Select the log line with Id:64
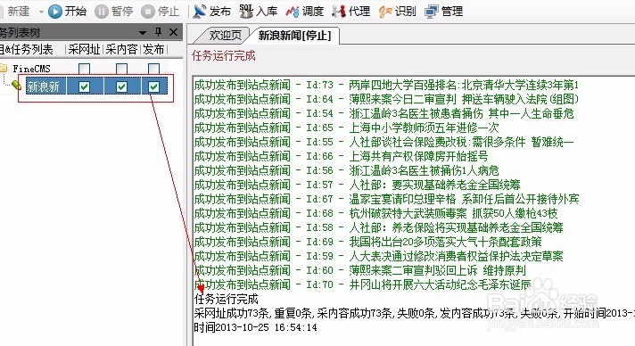The width and height of the screenshot is (635, 346). 386,99
